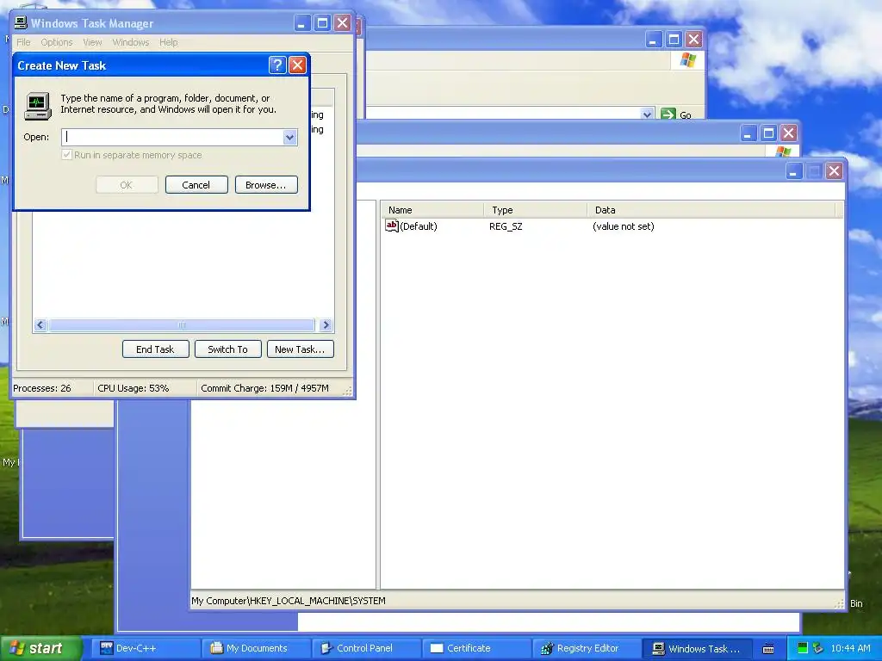Screen dimensions: 882x661
Task: Switch to Certificate on the taskbar
Action: pos(477,648)
